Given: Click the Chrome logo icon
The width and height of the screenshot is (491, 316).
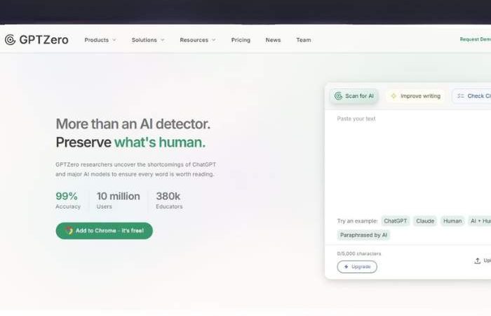Looking at the screenshot, I should [69, 231].
